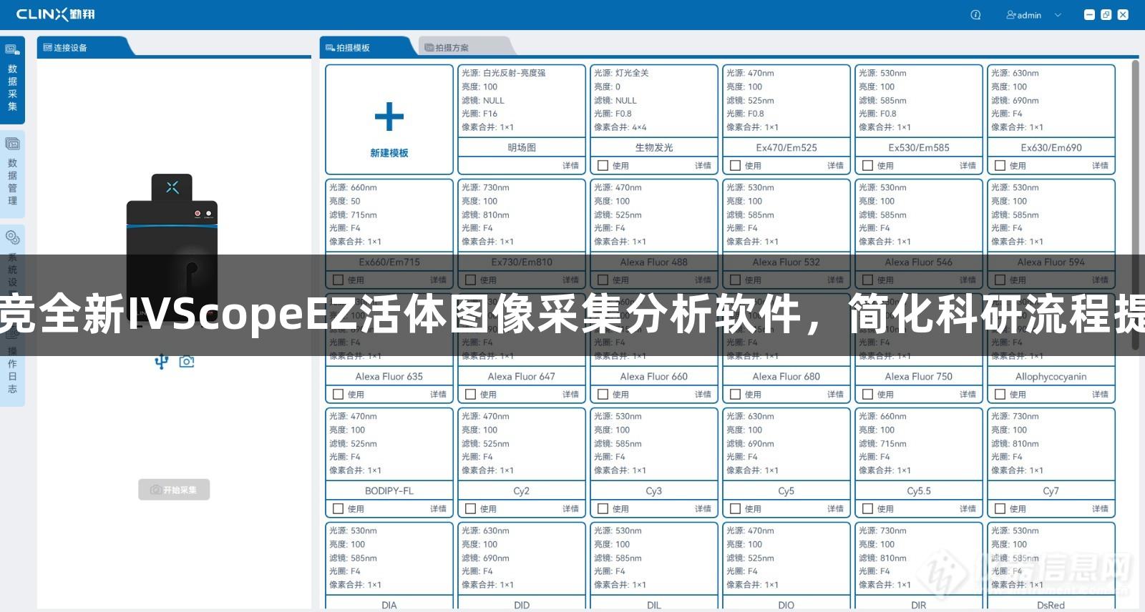The height and width of the screenshot is (612, 1145).
Task: Check 使用 box for Alexa Fluor 680
Action: [x=735, y=395]
